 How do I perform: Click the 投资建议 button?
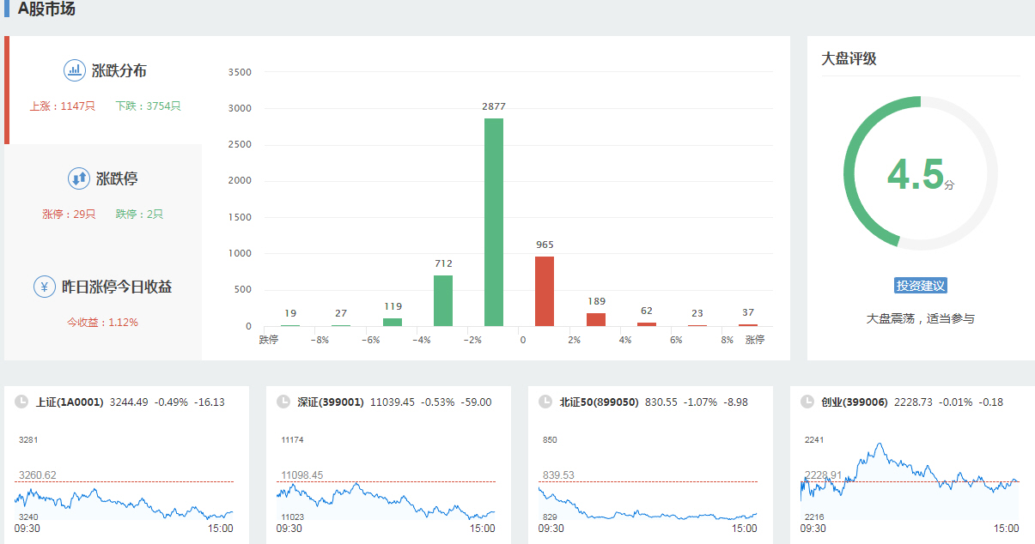coord(920,286)
